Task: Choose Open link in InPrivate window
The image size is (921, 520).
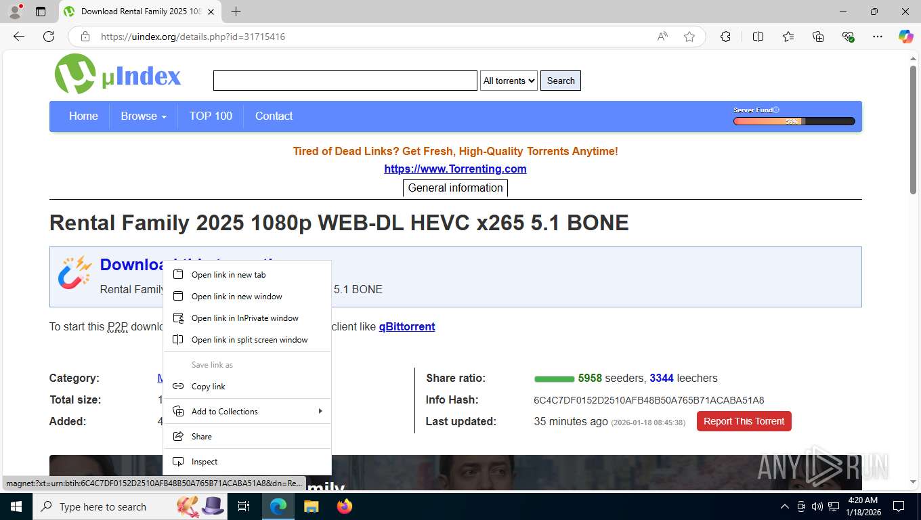Action: tap(247, 318)
